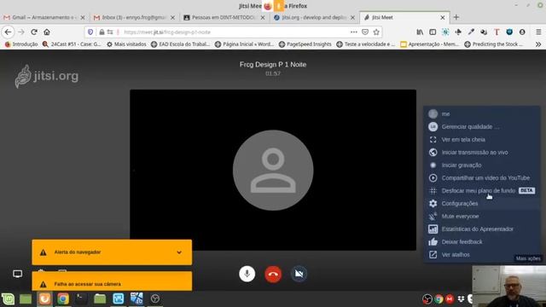Click the Mais ações button
546x307 pixels.
coord(528,258)
